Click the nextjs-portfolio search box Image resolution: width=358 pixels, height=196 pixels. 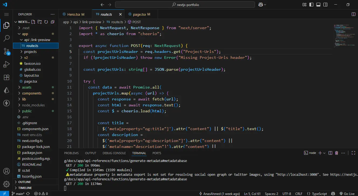coord(185,5)
